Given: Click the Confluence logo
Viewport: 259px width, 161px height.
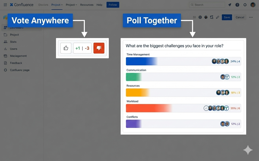Looking at the screenshot, I should (22, 5).
